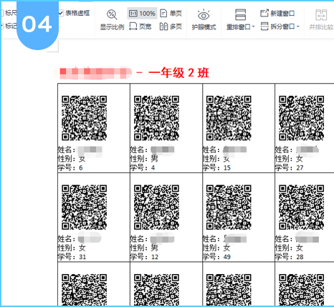
Task: Click the text 学号：15
Action: [x=216, y=168]
